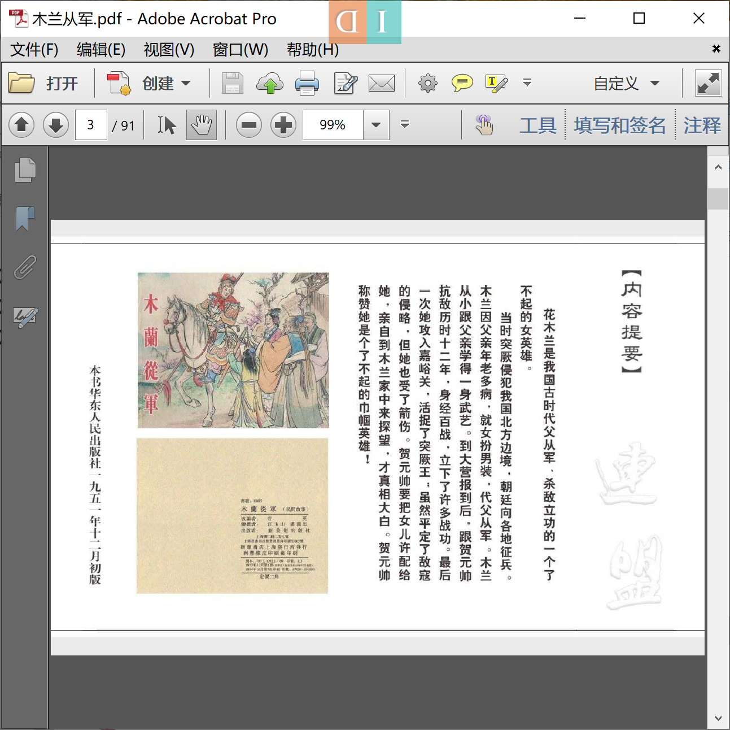This screenshot has height=730, width=730.
Task: Show the page thumbnails panel
Action: (x=25, y=170)
